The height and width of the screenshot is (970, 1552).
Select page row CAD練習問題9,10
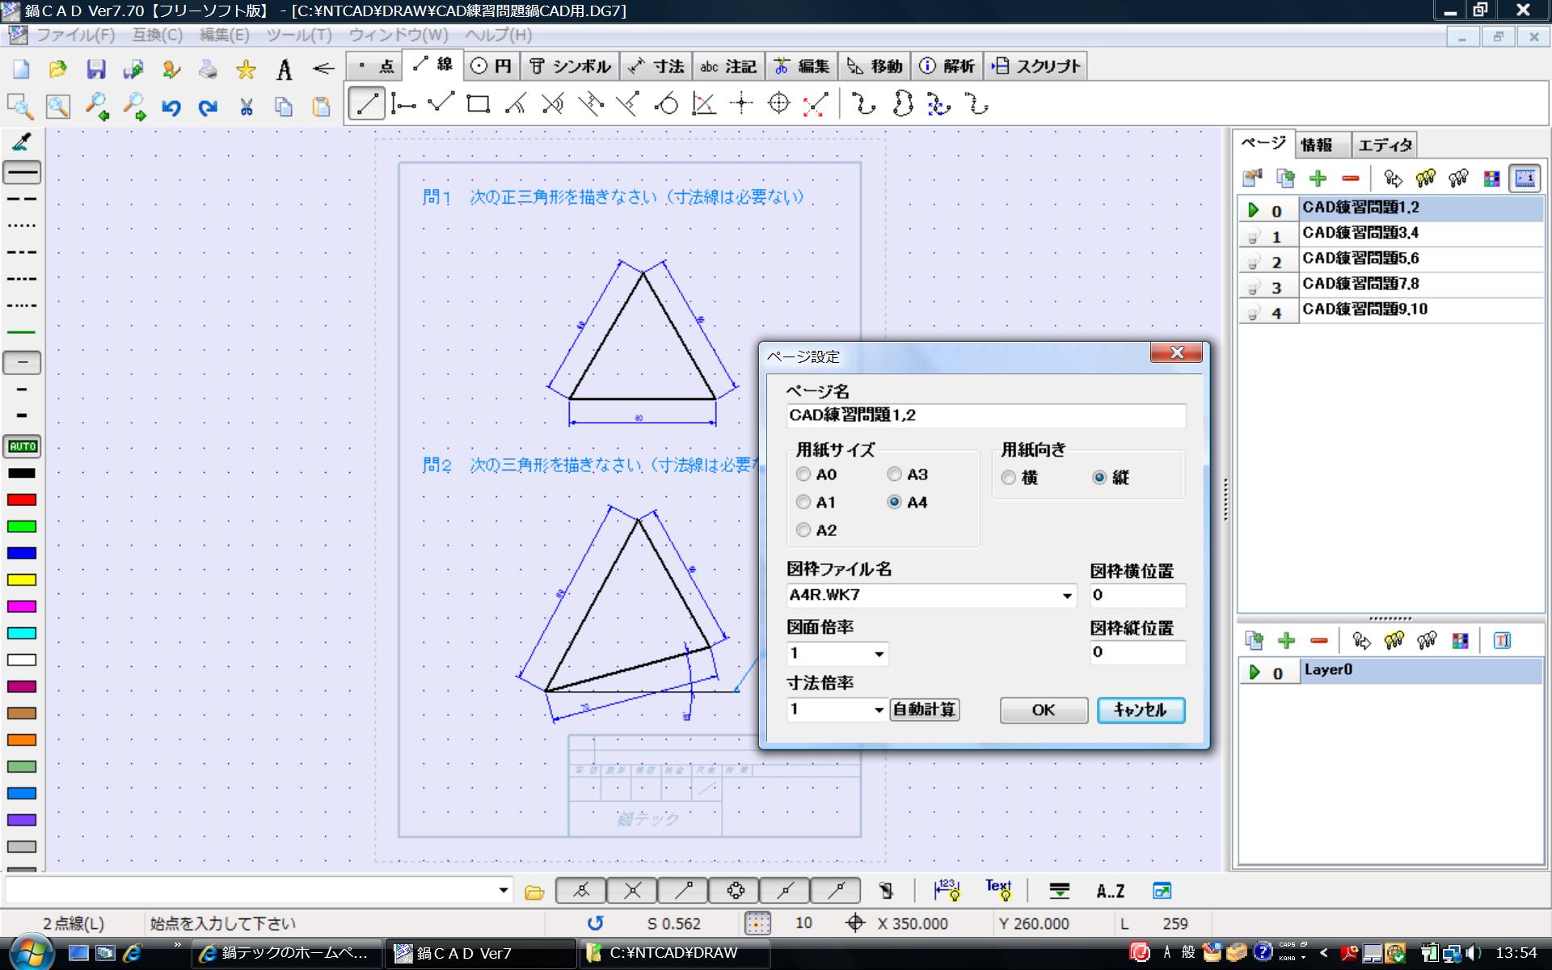click(1391, 310)
